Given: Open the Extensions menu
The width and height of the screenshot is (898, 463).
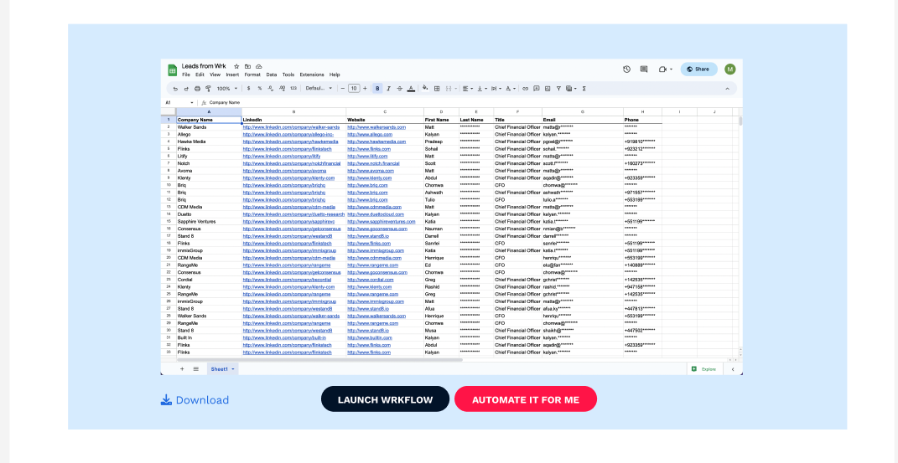Looking at the screenshot, I should (312, 75).
